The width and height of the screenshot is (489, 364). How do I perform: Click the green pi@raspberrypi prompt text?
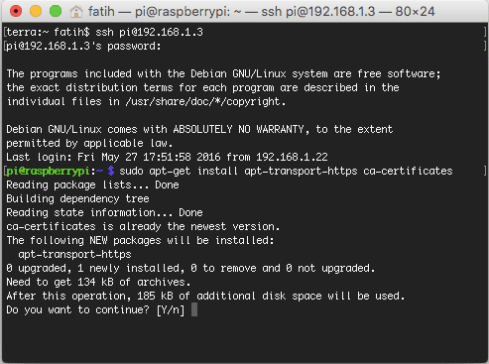(x=48, y=171)
